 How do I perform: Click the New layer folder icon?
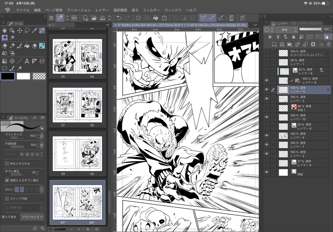click(290, 44)
